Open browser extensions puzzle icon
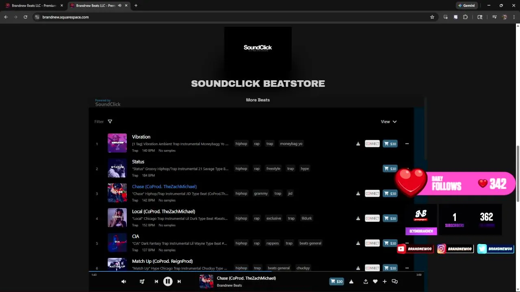Viewport: 520px width, 292px height. 466,17
